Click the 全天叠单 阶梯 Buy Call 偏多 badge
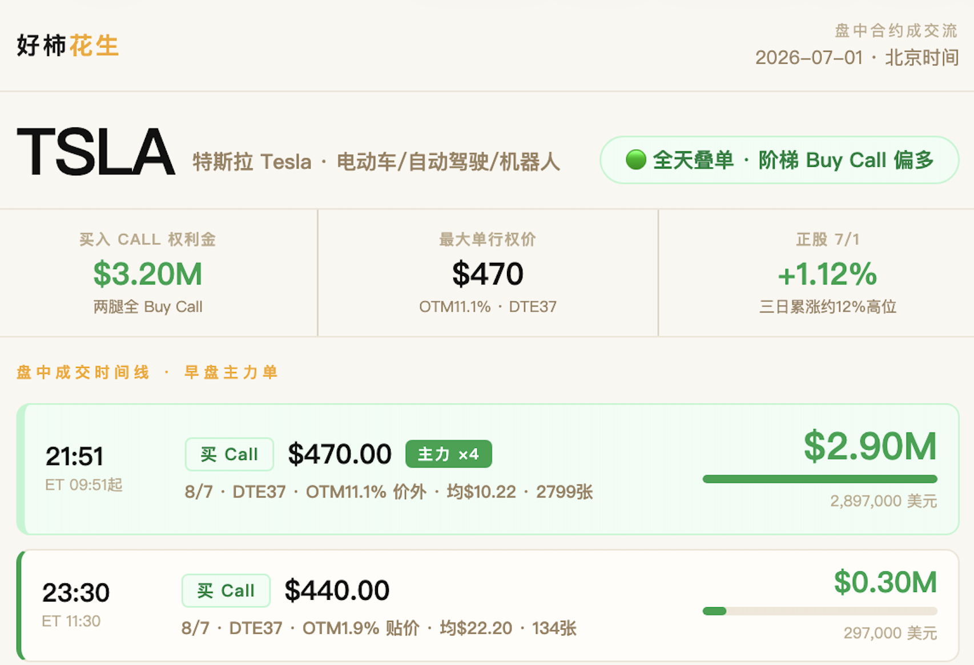This screenshot has width=974, height=665. [779, 160]
